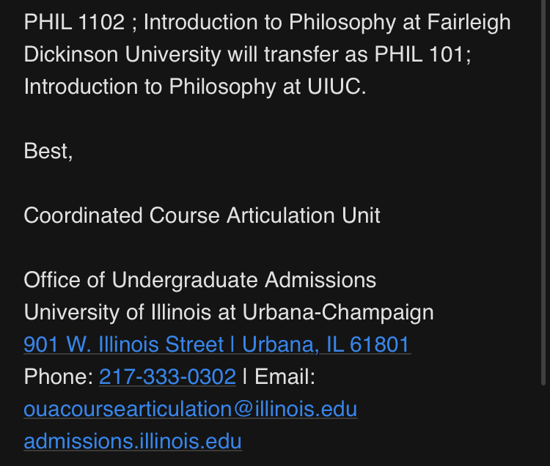Click the vertical scrollbar thumb on the right

pos(543,193)
